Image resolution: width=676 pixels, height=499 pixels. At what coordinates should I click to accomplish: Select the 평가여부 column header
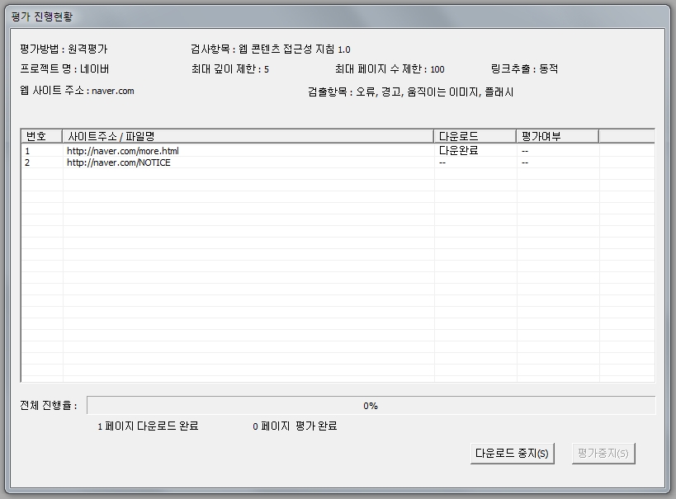(557, 136)
